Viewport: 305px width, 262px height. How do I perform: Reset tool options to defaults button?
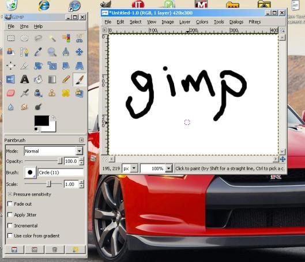coord(76,250)
